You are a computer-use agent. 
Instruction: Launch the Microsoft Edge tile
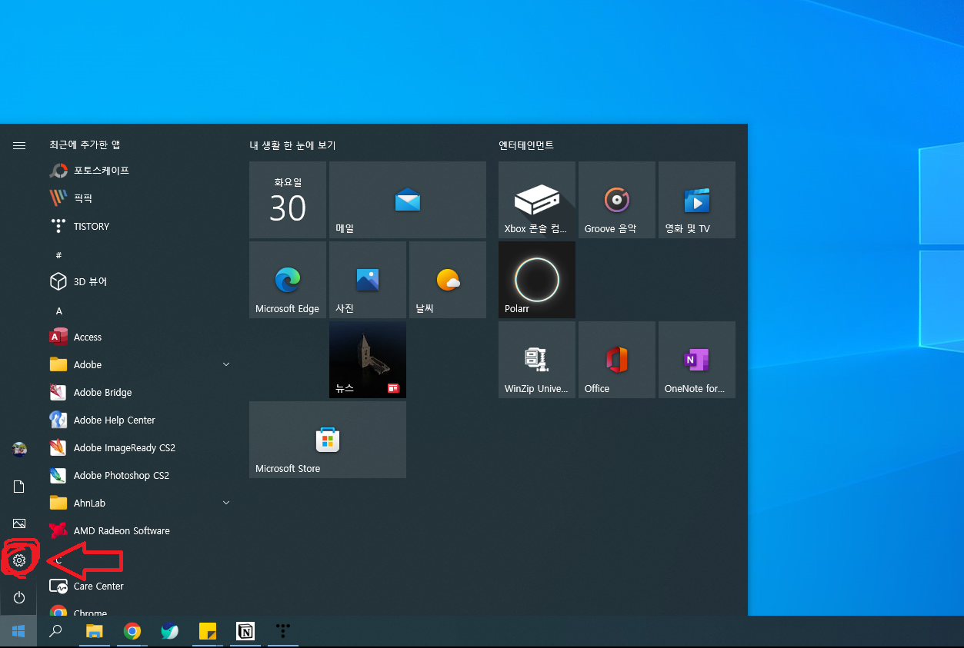pyautogui.click(x=288, y=280)
